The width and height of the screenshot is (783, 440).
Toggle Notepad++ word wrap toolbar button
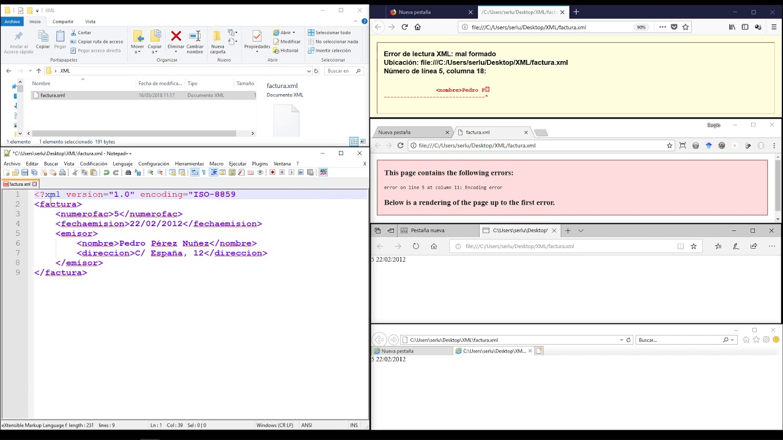click(x=195, y=172)
